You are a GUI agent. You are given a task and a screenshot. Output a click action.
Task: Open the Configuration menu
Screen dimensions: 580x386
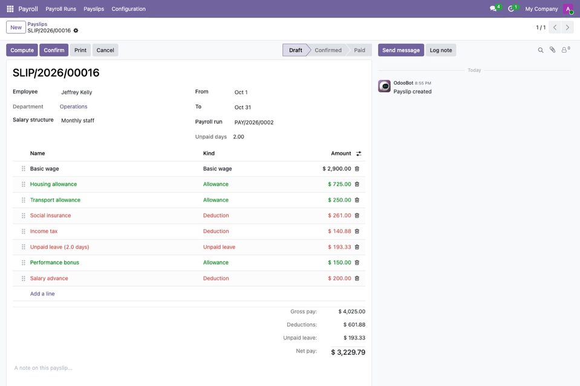tap(128, 9)
